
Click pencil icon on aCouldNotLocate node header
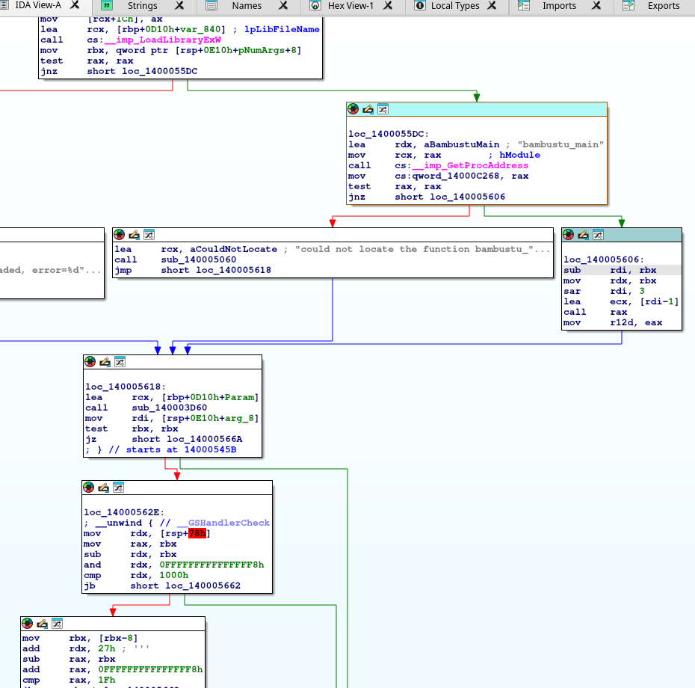point(134,235)
